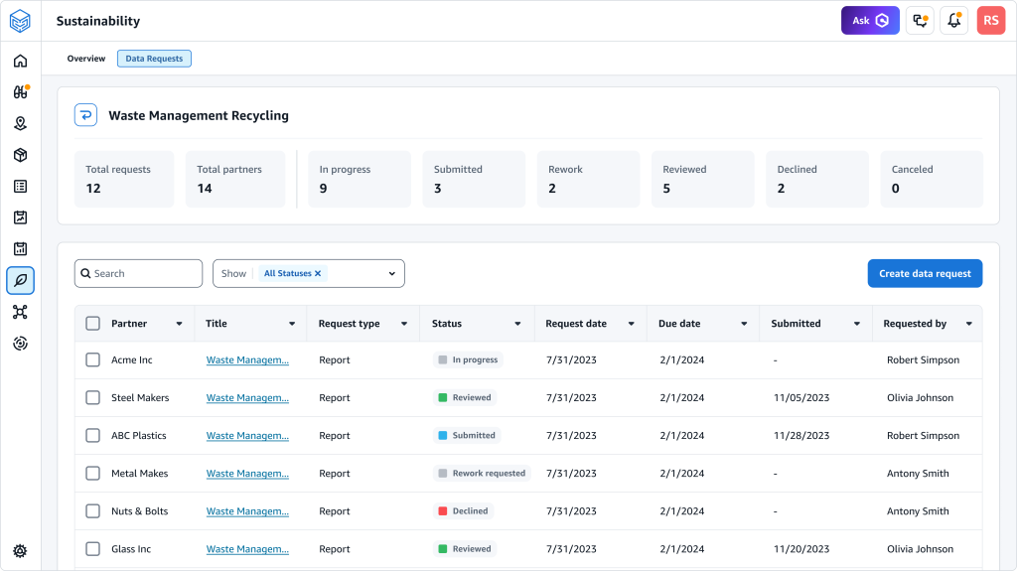Expand the Show statuses dropdown
The width and height of the screenshot is (1017, 571).
[x=391, y=274]
